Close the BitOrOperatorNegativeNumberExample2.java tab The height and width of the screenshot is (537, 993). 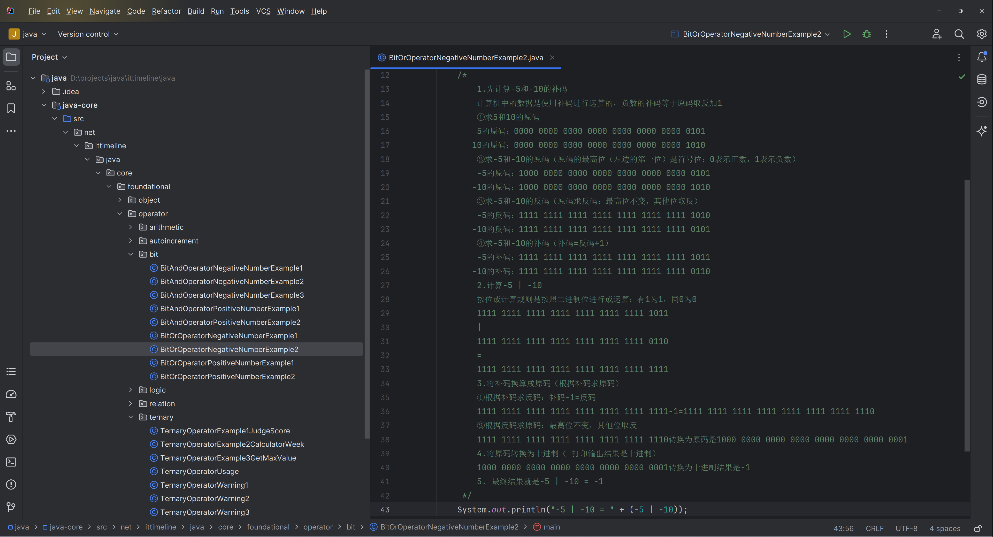coord(552,57)
